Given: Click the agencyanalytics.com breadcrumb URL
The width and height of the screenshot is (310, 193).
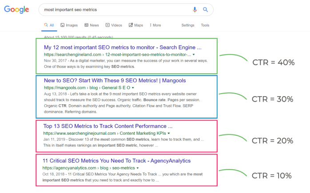Looking at the screenshot, I should click(88, 168).
